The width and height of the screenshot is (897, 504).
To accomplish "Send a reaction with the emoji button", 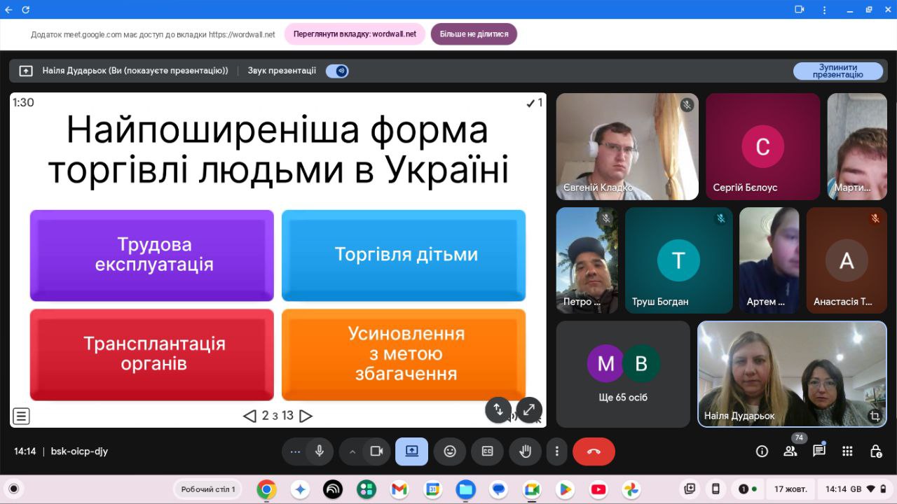I will click(x=450, y=451).
